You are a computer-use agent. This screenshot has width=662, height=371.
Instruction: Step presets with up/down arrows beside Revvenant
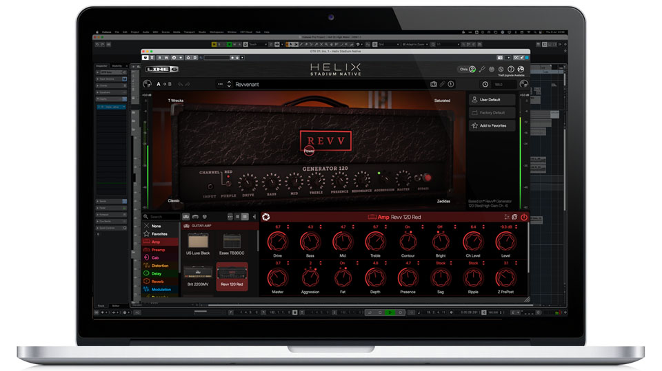(x=229, y=84)
